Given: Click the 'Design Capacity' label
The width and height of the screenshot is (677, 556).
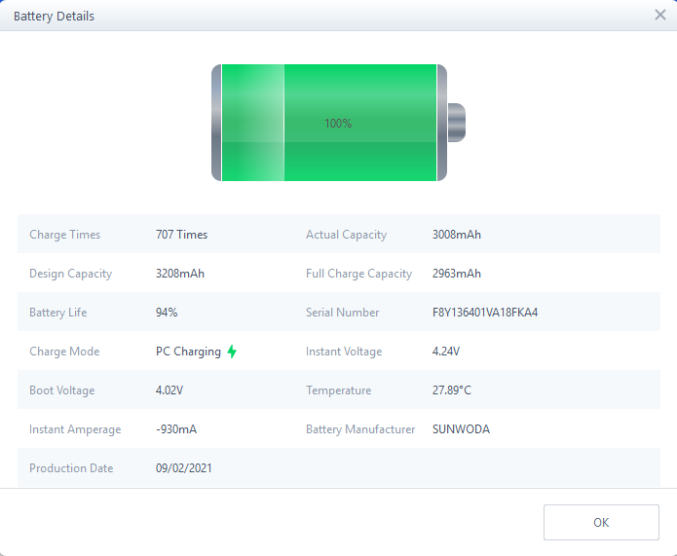Looking at the screenshot, I should pyautogui.click(x=70, y=274).
